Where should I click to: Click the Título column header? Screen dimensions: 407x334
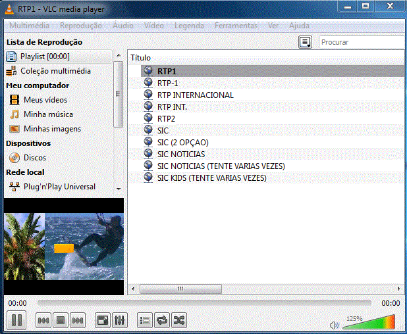click(x=266, y=57)
